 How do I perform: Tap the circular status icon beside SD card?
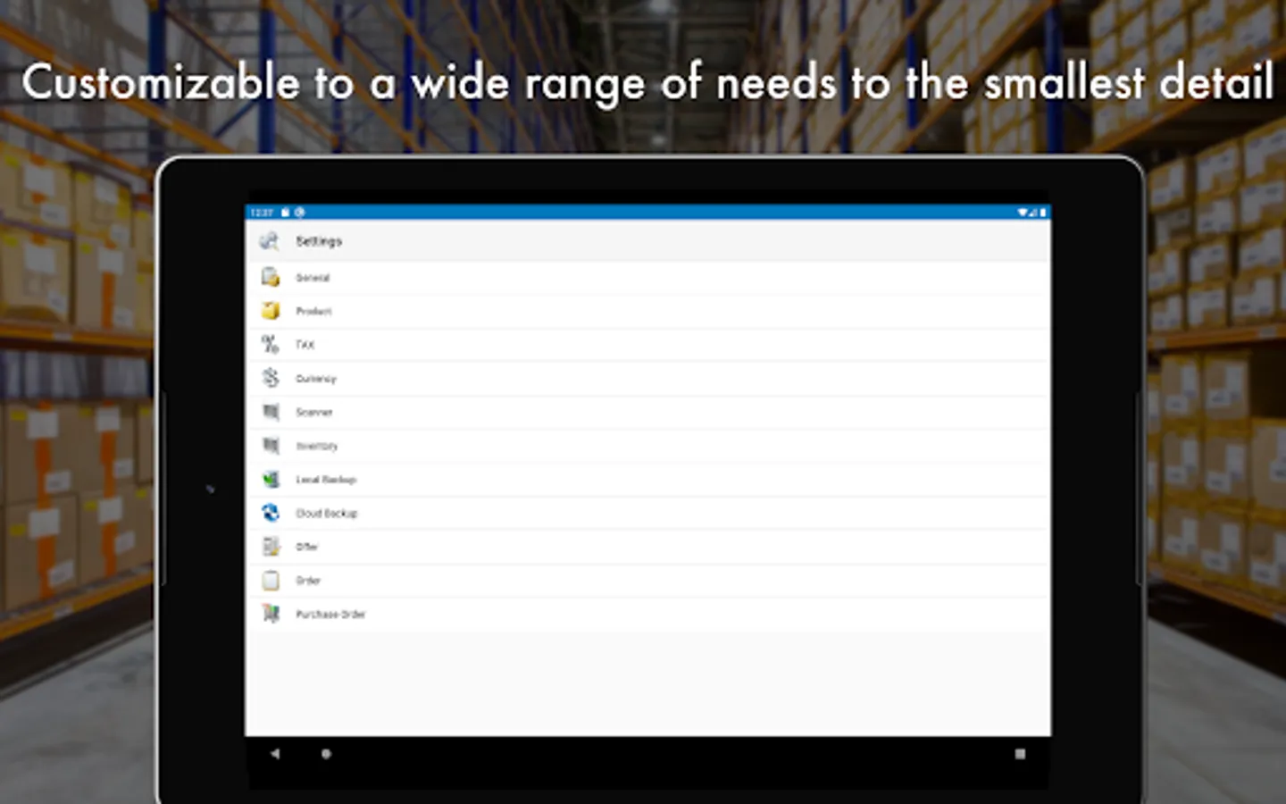point(299,213)
